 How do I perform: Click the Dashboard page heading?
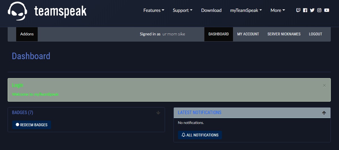[x=31, y=56]
